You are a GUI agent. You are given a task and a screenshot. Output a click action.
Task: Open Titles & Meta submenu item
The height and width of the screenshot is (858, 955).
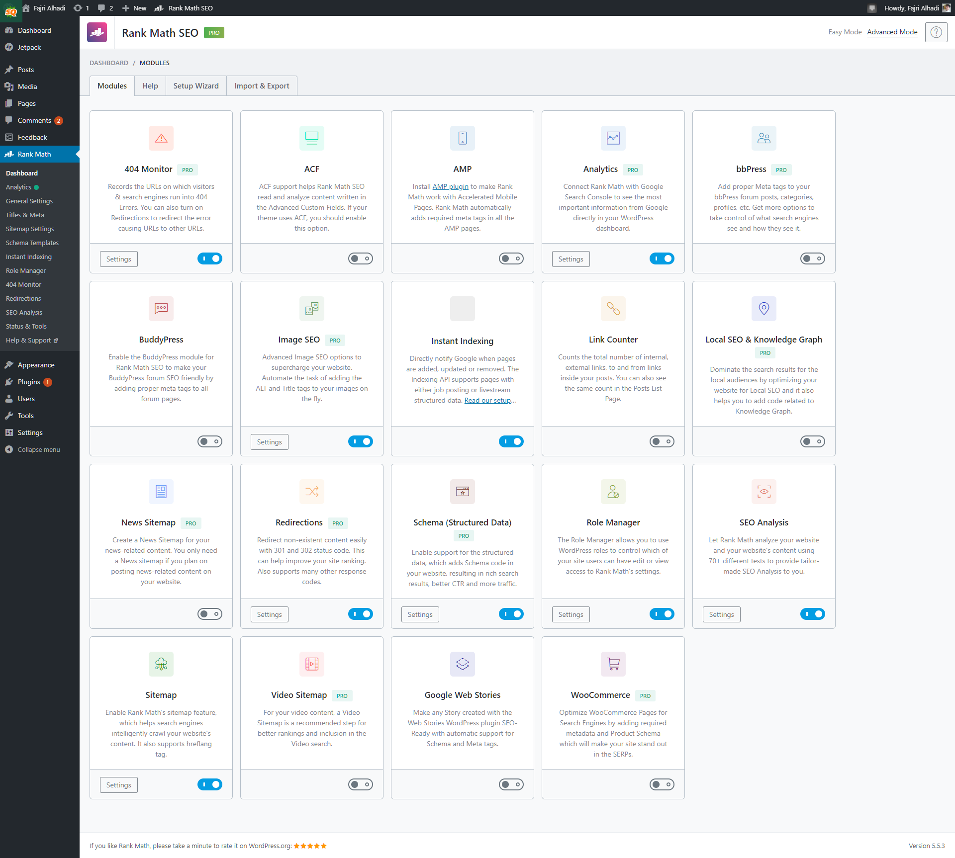pyautogui.click(x=25, y=215)
